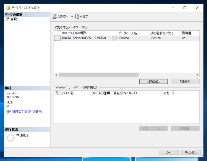Maximize the database import dialog
This screenshot has width=207, height=161.
[185, 8]
